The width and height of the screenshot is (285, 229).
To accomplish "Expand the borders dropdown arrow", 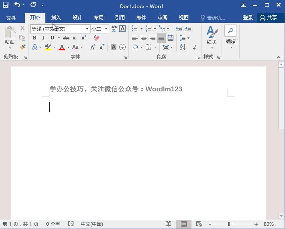I will pos(155,47).
